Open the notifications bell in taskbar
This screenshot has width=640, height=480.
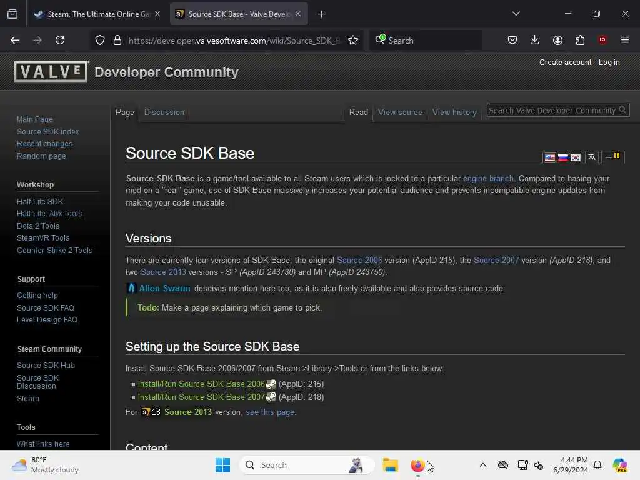pyautogui.click(x=597, y=465)
